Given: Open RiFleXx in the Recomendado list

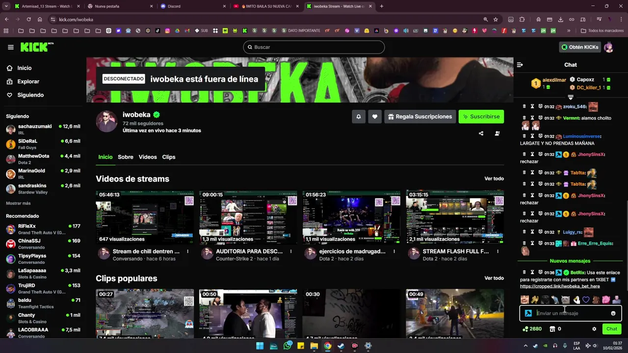Looking at the screenshot, I should [x=43, y=229].
